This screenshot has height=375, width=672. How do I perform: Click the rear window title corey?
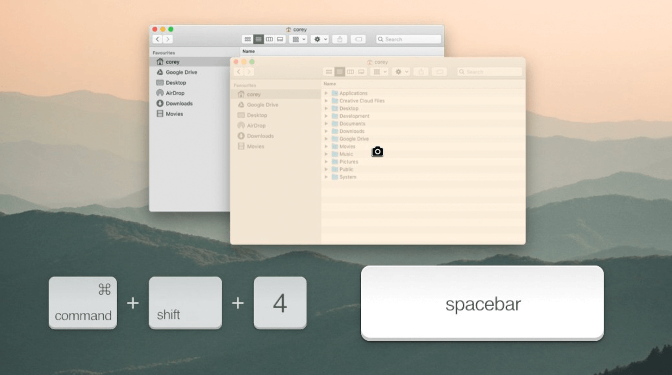click(300, 29)
